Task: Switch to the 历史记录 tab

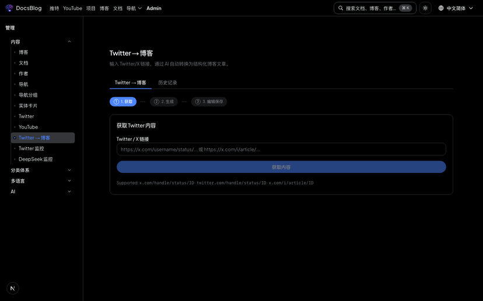Action: tap(167, 83)
